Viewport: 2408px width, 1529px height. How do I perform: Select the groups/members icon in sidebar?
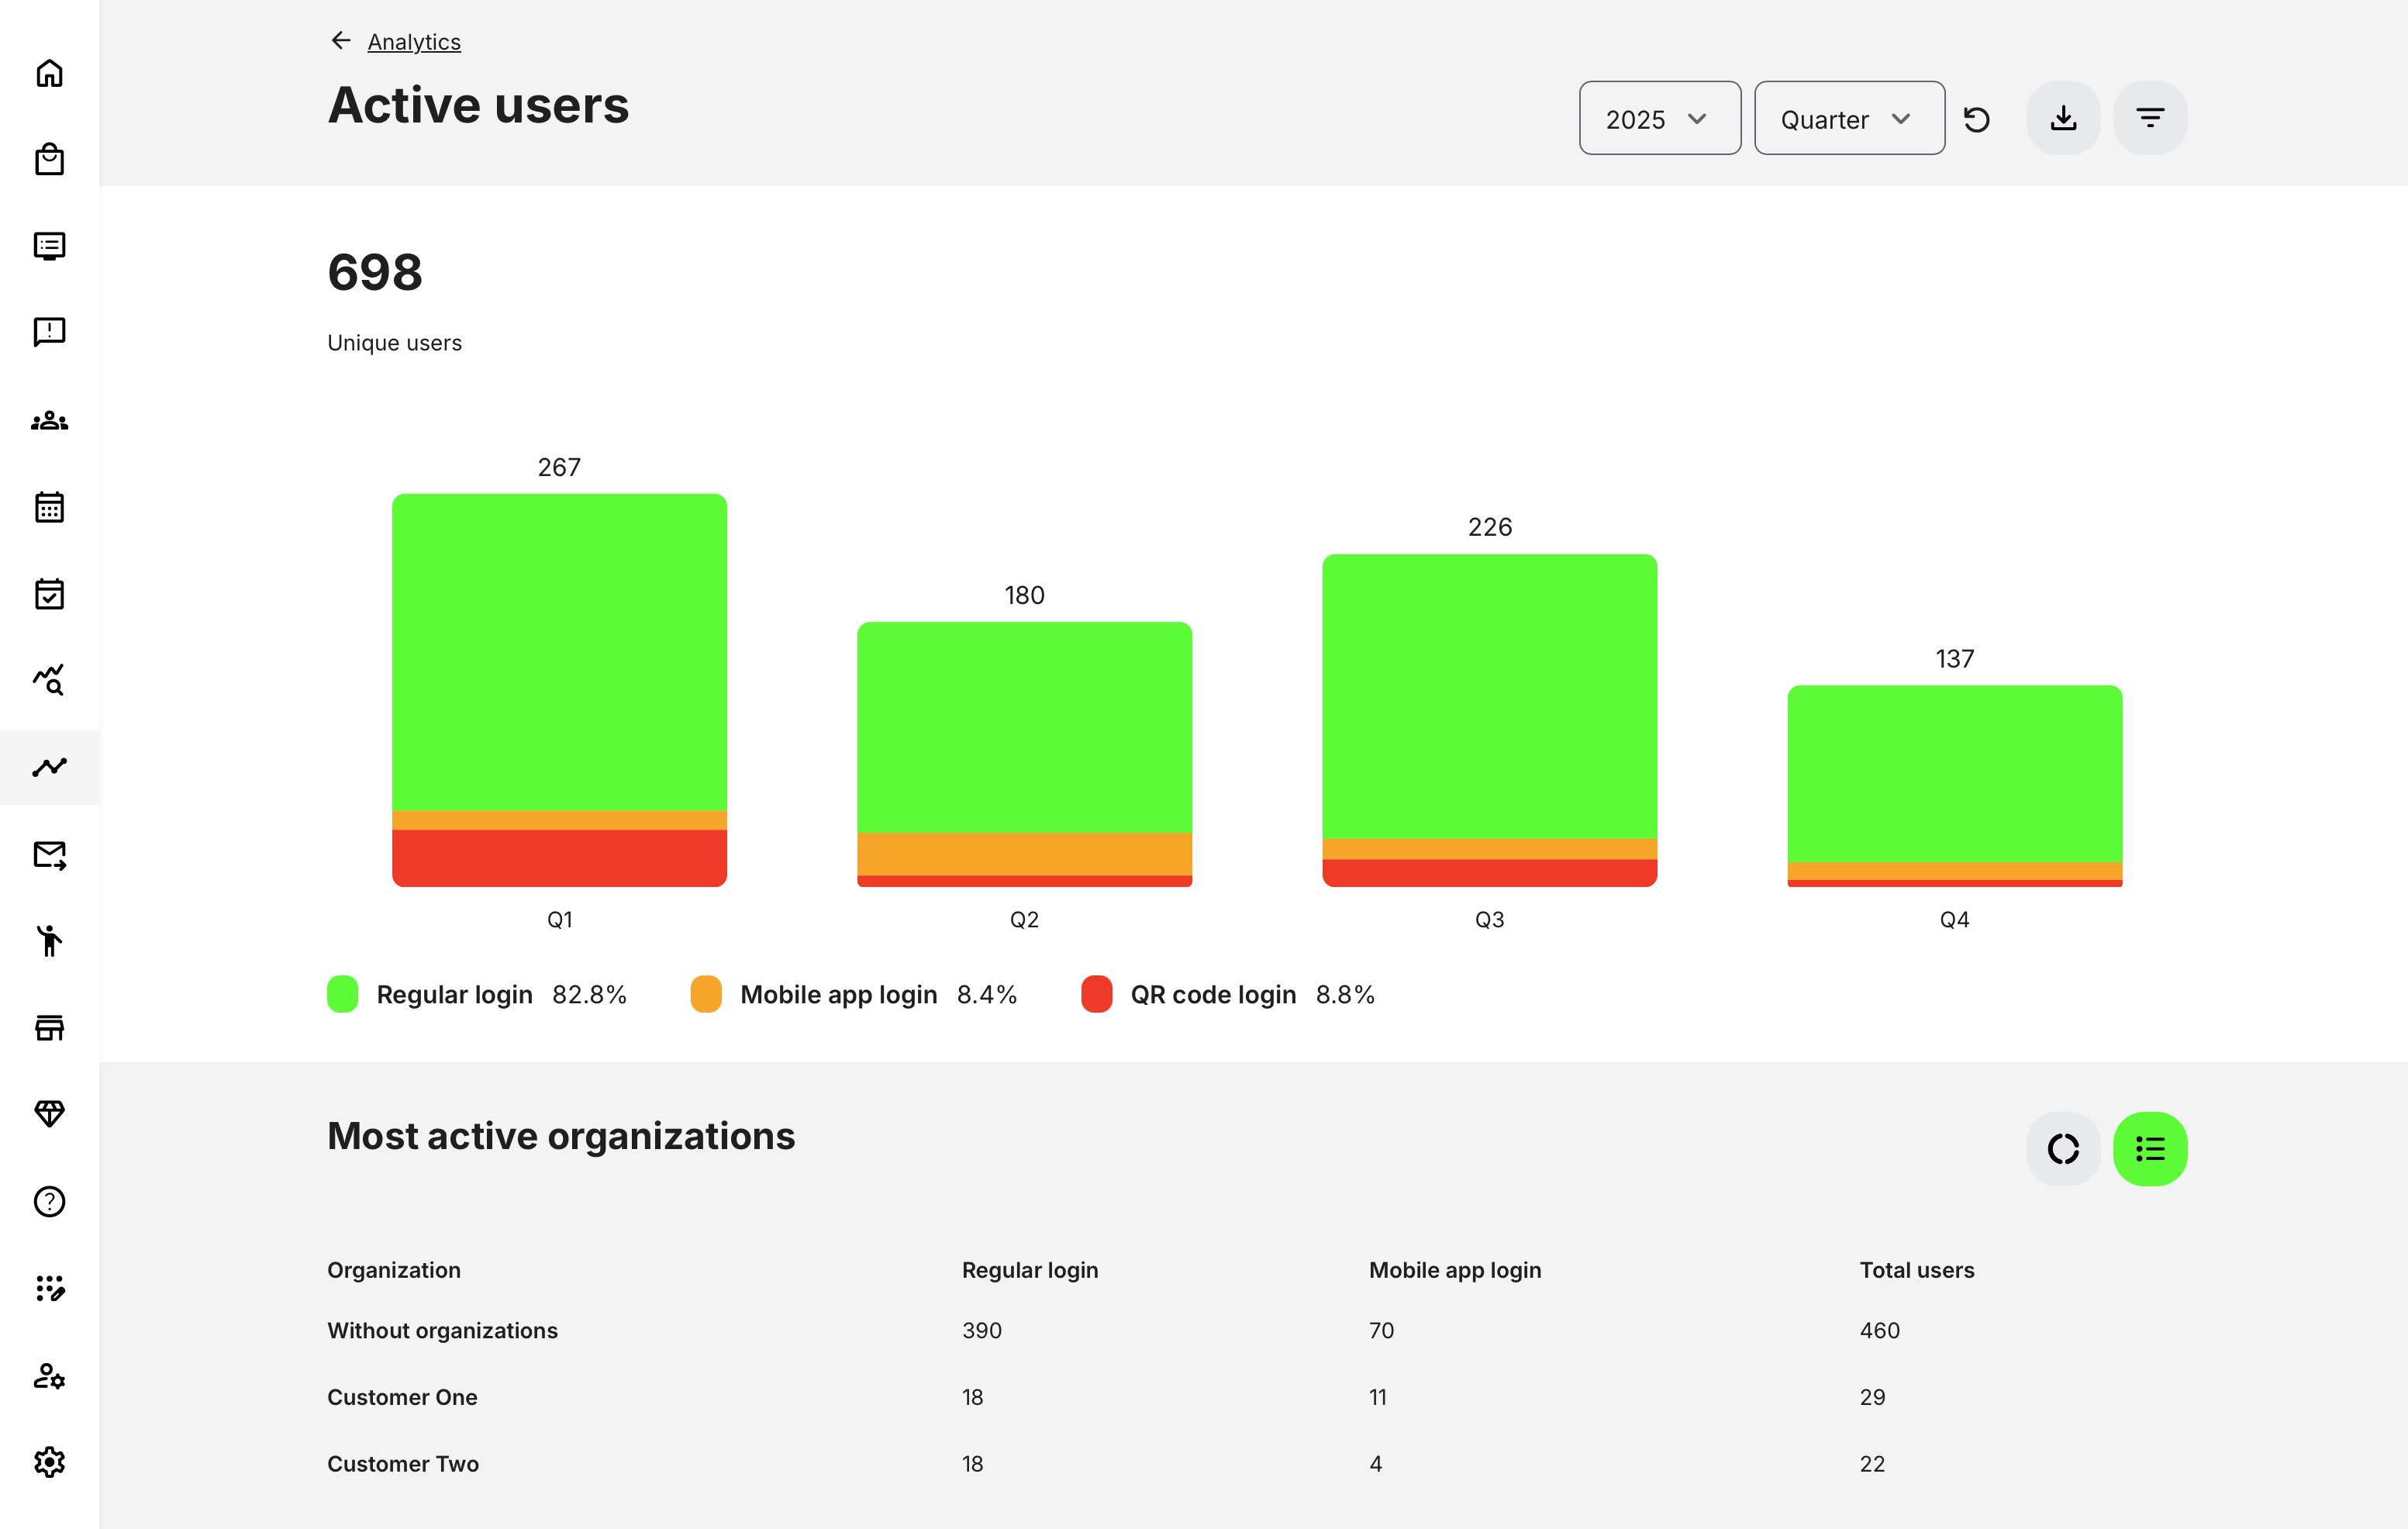point(48,420)
